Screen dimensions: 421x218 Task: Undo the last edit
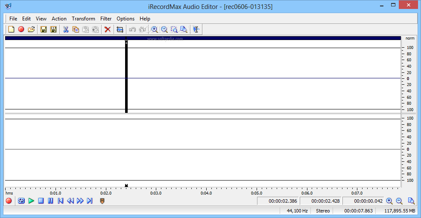click(132, 29)
